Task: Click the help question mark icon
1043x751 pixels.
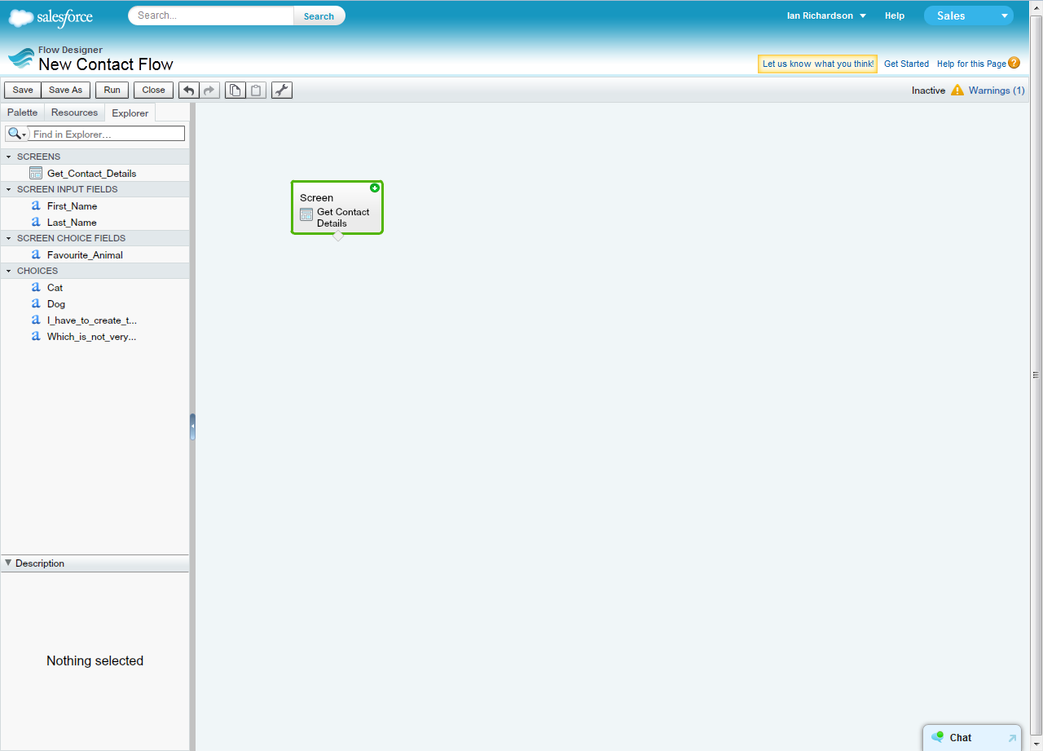Action: point(1014,63)
